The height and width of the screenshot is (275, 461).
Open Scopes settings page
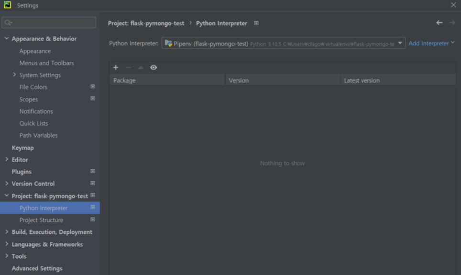point(29,99)
